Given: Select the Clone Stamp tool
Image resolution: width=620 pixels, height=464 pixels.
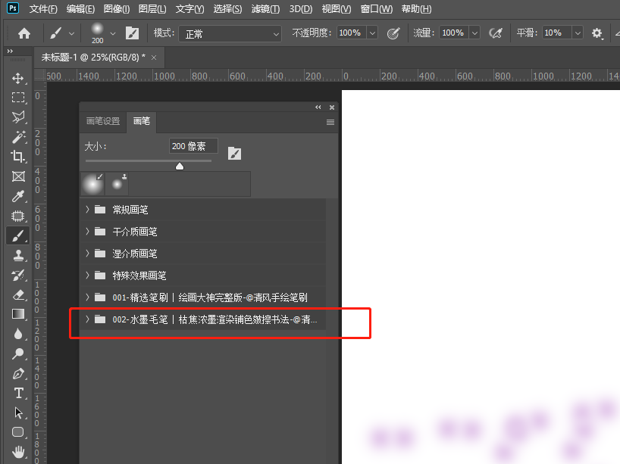Looking at the screenshot, I should point(17,256).
